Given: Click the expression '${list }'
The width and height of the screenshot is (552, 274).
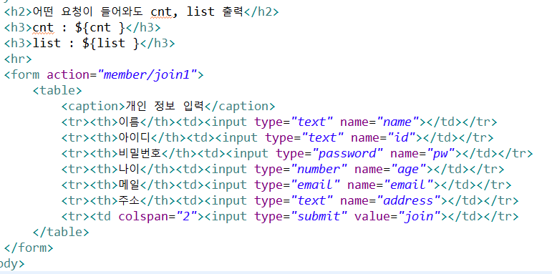Looking at the screenshot, I should point(111,43).
